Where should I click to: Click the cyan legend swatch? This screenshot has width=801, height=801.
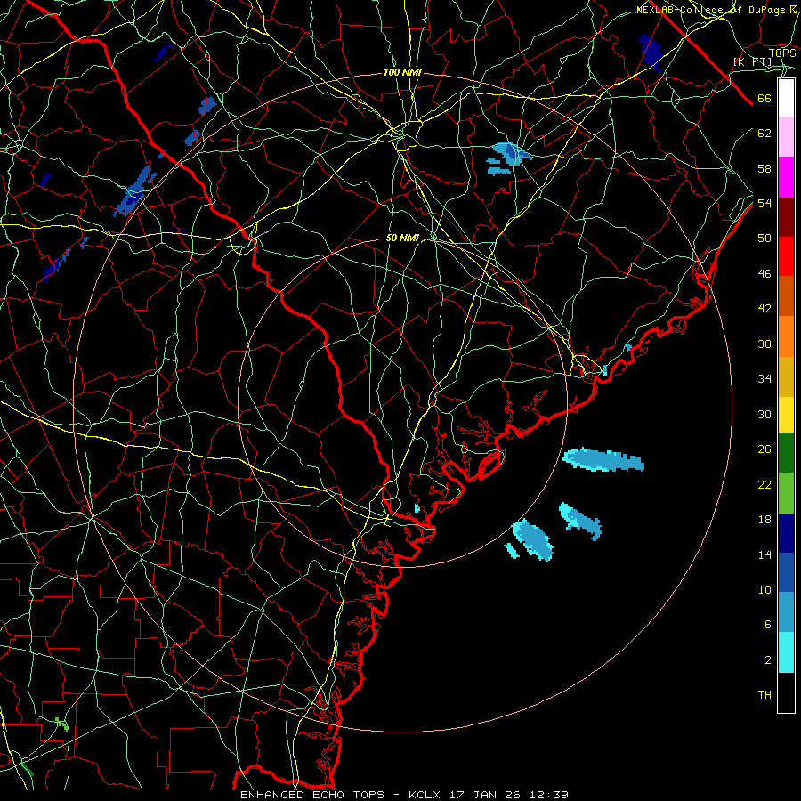coord(786,652)
